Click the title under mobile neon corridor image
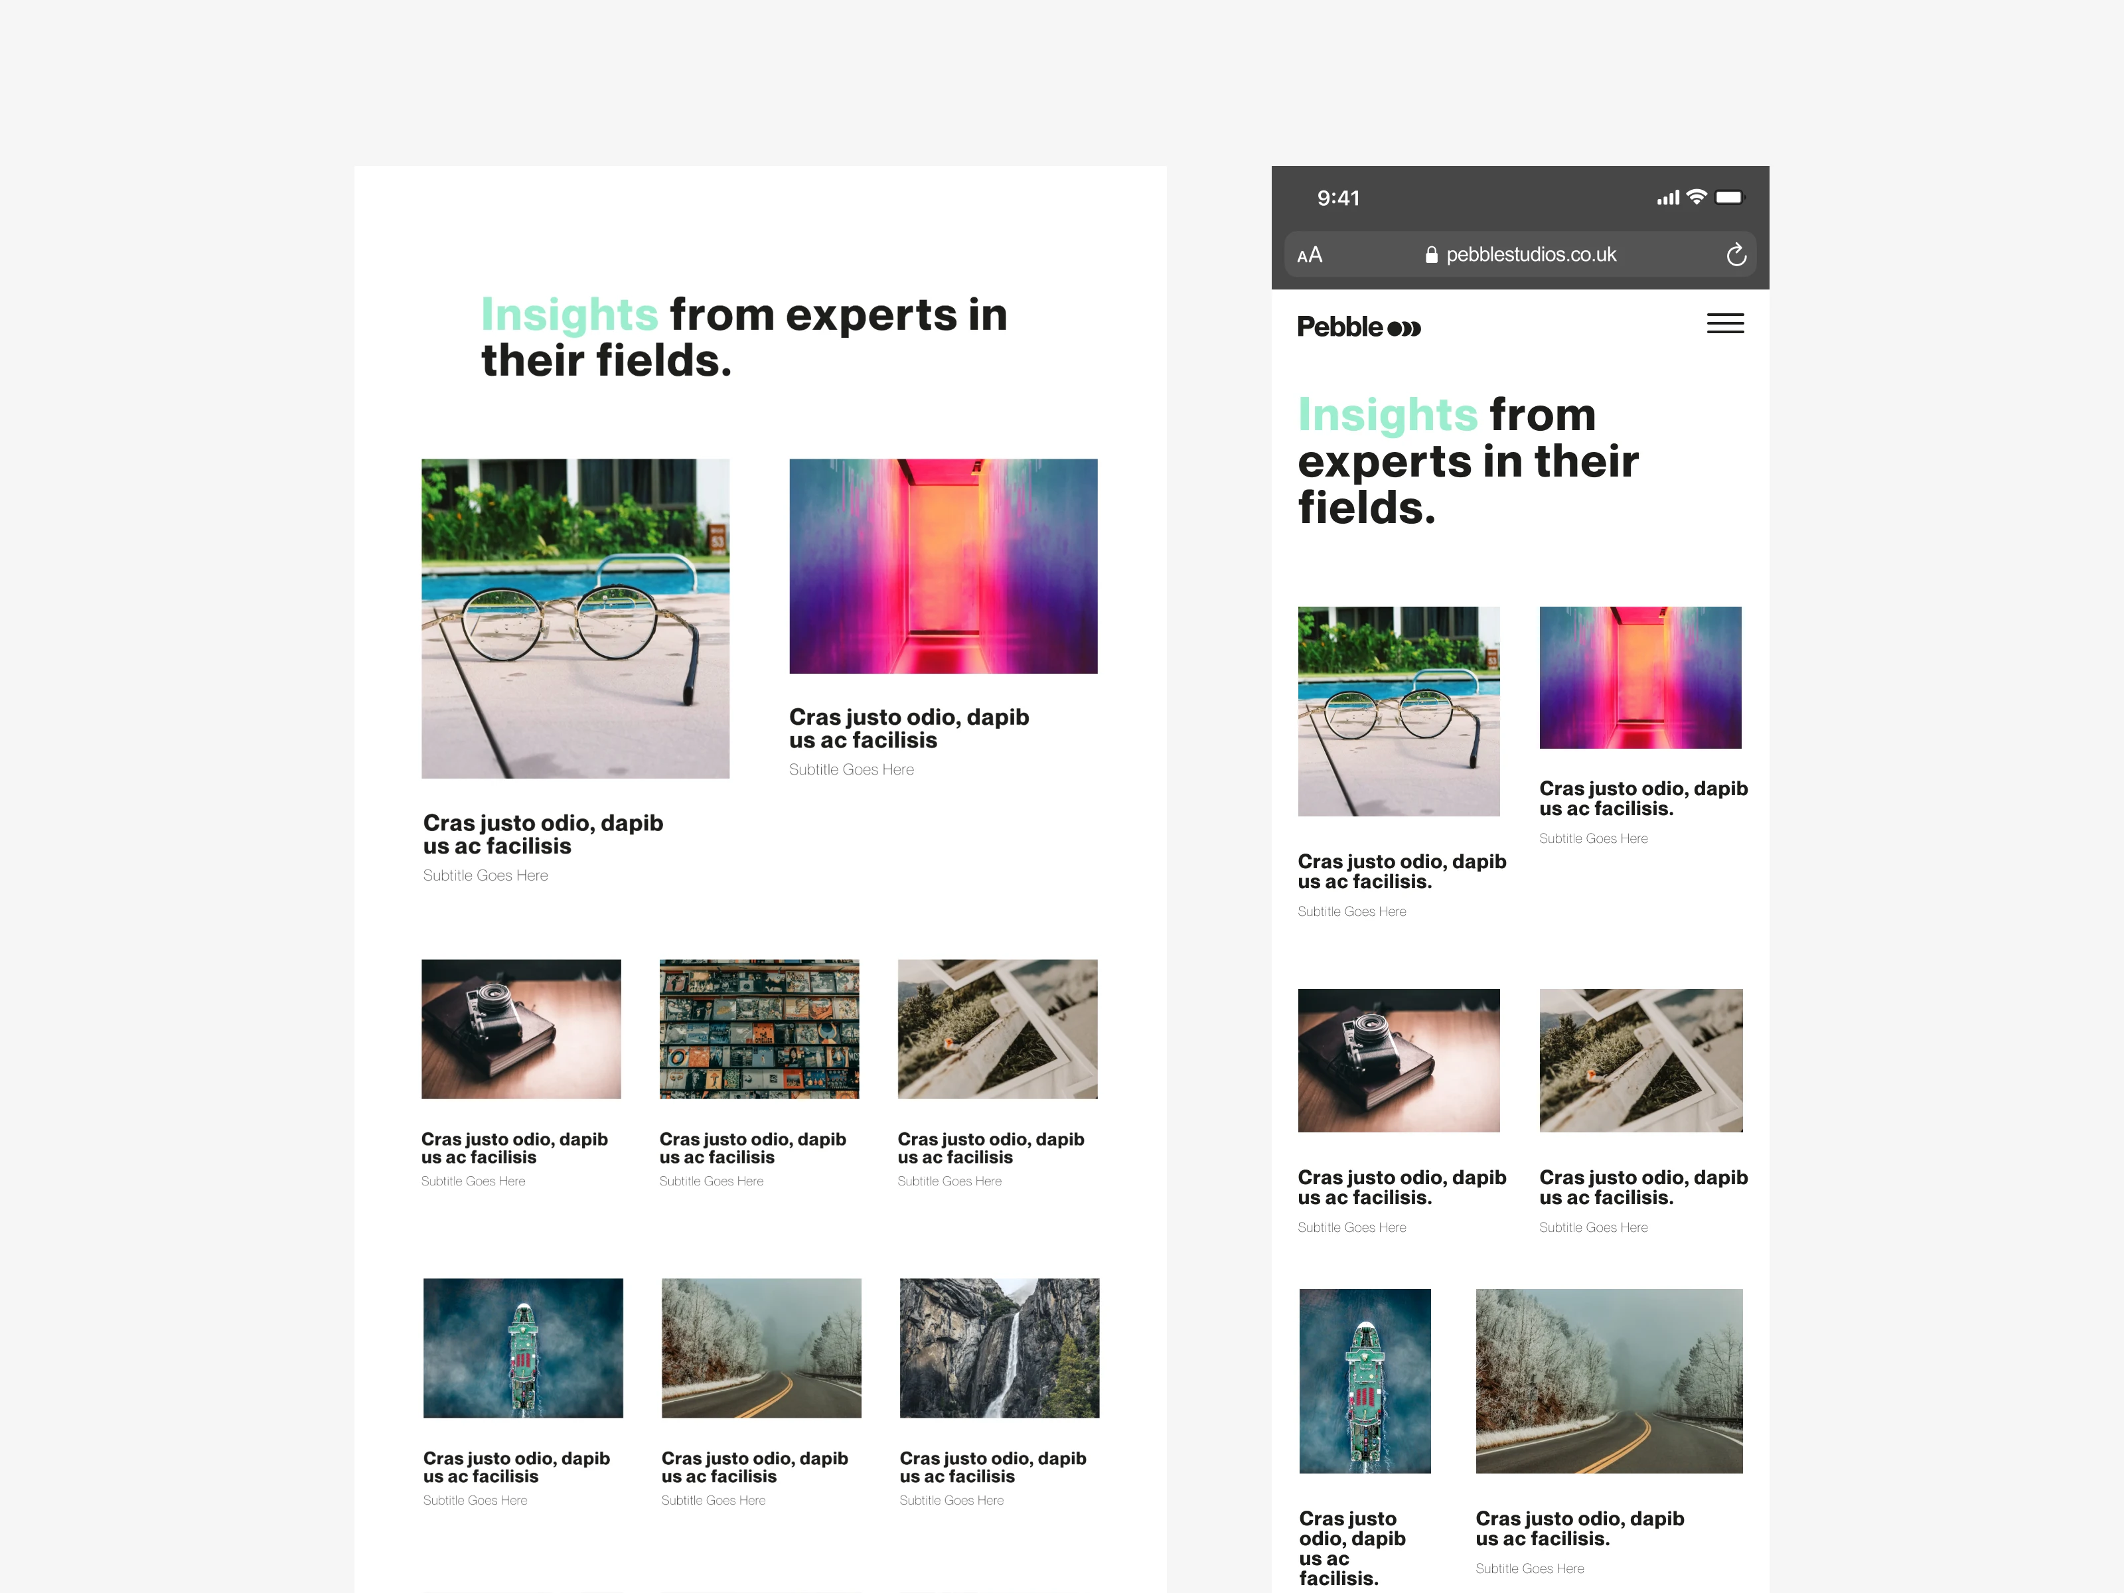 (1644, 799)
